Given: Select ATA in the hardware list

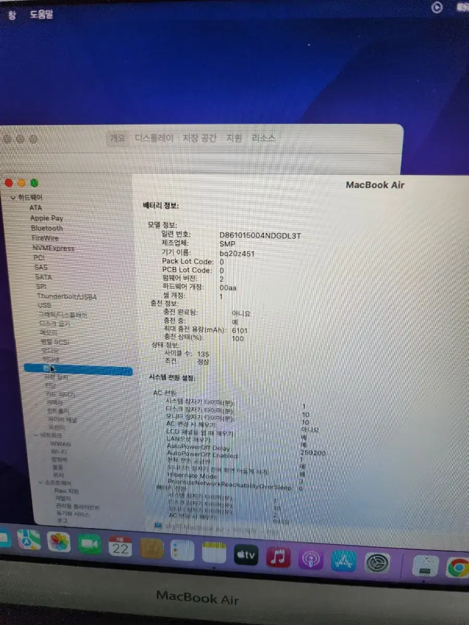Looking at the screenshot, I should (36, 208).
